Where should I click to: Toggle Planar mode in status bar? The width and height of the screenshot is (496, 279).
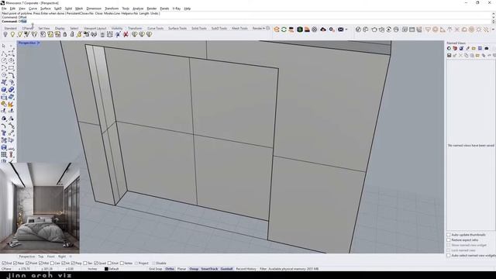tap(181, 269)
